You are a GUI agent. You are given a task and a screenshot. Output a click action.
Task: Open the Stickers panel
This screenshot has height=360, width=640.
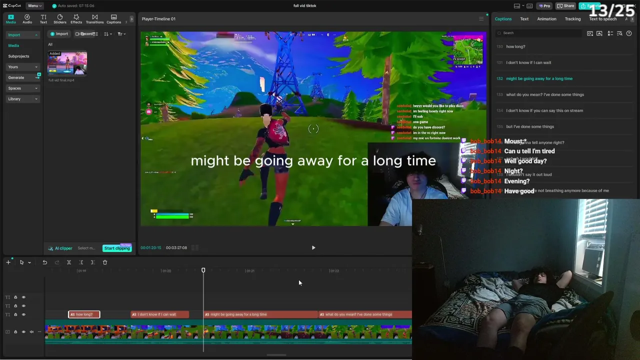[60, 19]
